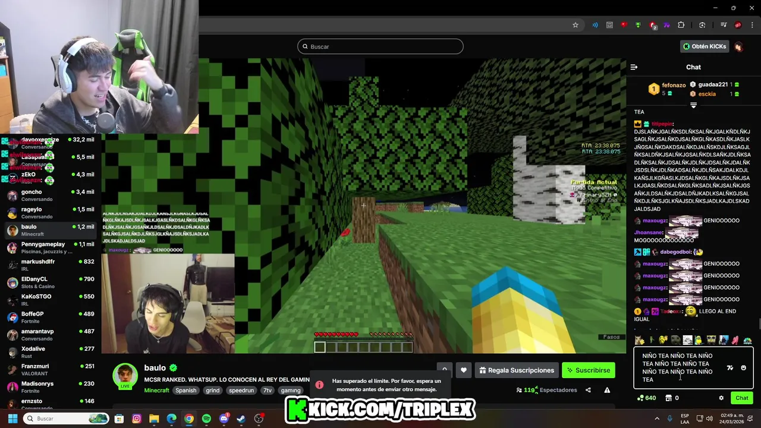Open ElDanyCL channel in sidebar
Viewport: 761px width, 428px height.
49,282
